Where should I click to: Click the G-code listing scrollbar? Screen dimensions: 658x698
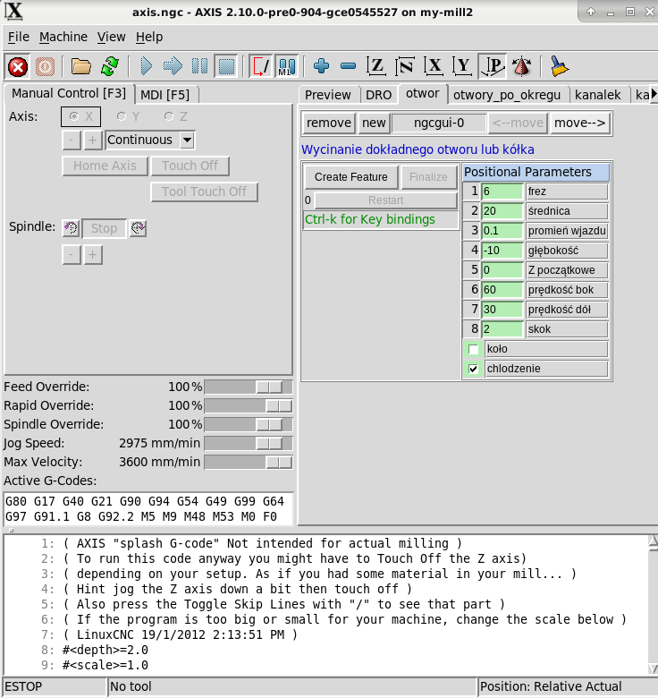point(653,606)
